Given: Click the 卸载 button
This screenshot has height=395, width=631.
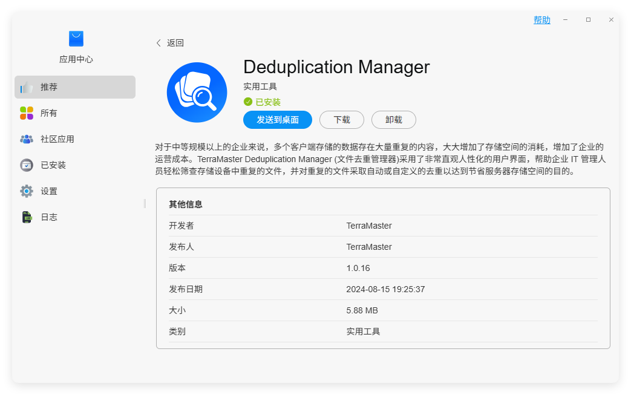Looking at the screenshot, I should [394, 120].
